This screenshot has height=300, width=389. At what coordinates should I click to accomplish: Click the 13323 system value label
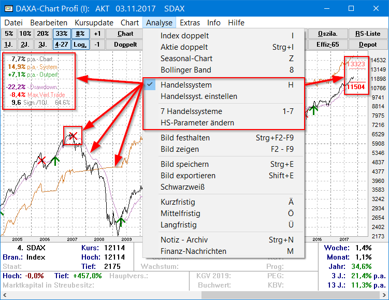[x=356, y=64]
